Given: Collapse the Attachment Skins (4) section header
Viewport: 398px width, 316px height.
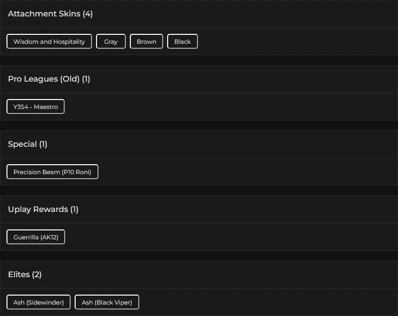Looking at the screenshot, I should pyautogui.click(x=199, y=14).
